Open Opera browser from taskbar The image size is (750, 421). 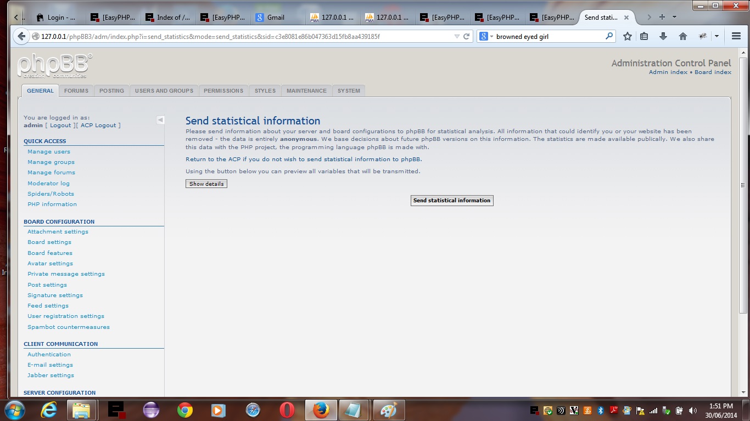pos(287,409)
